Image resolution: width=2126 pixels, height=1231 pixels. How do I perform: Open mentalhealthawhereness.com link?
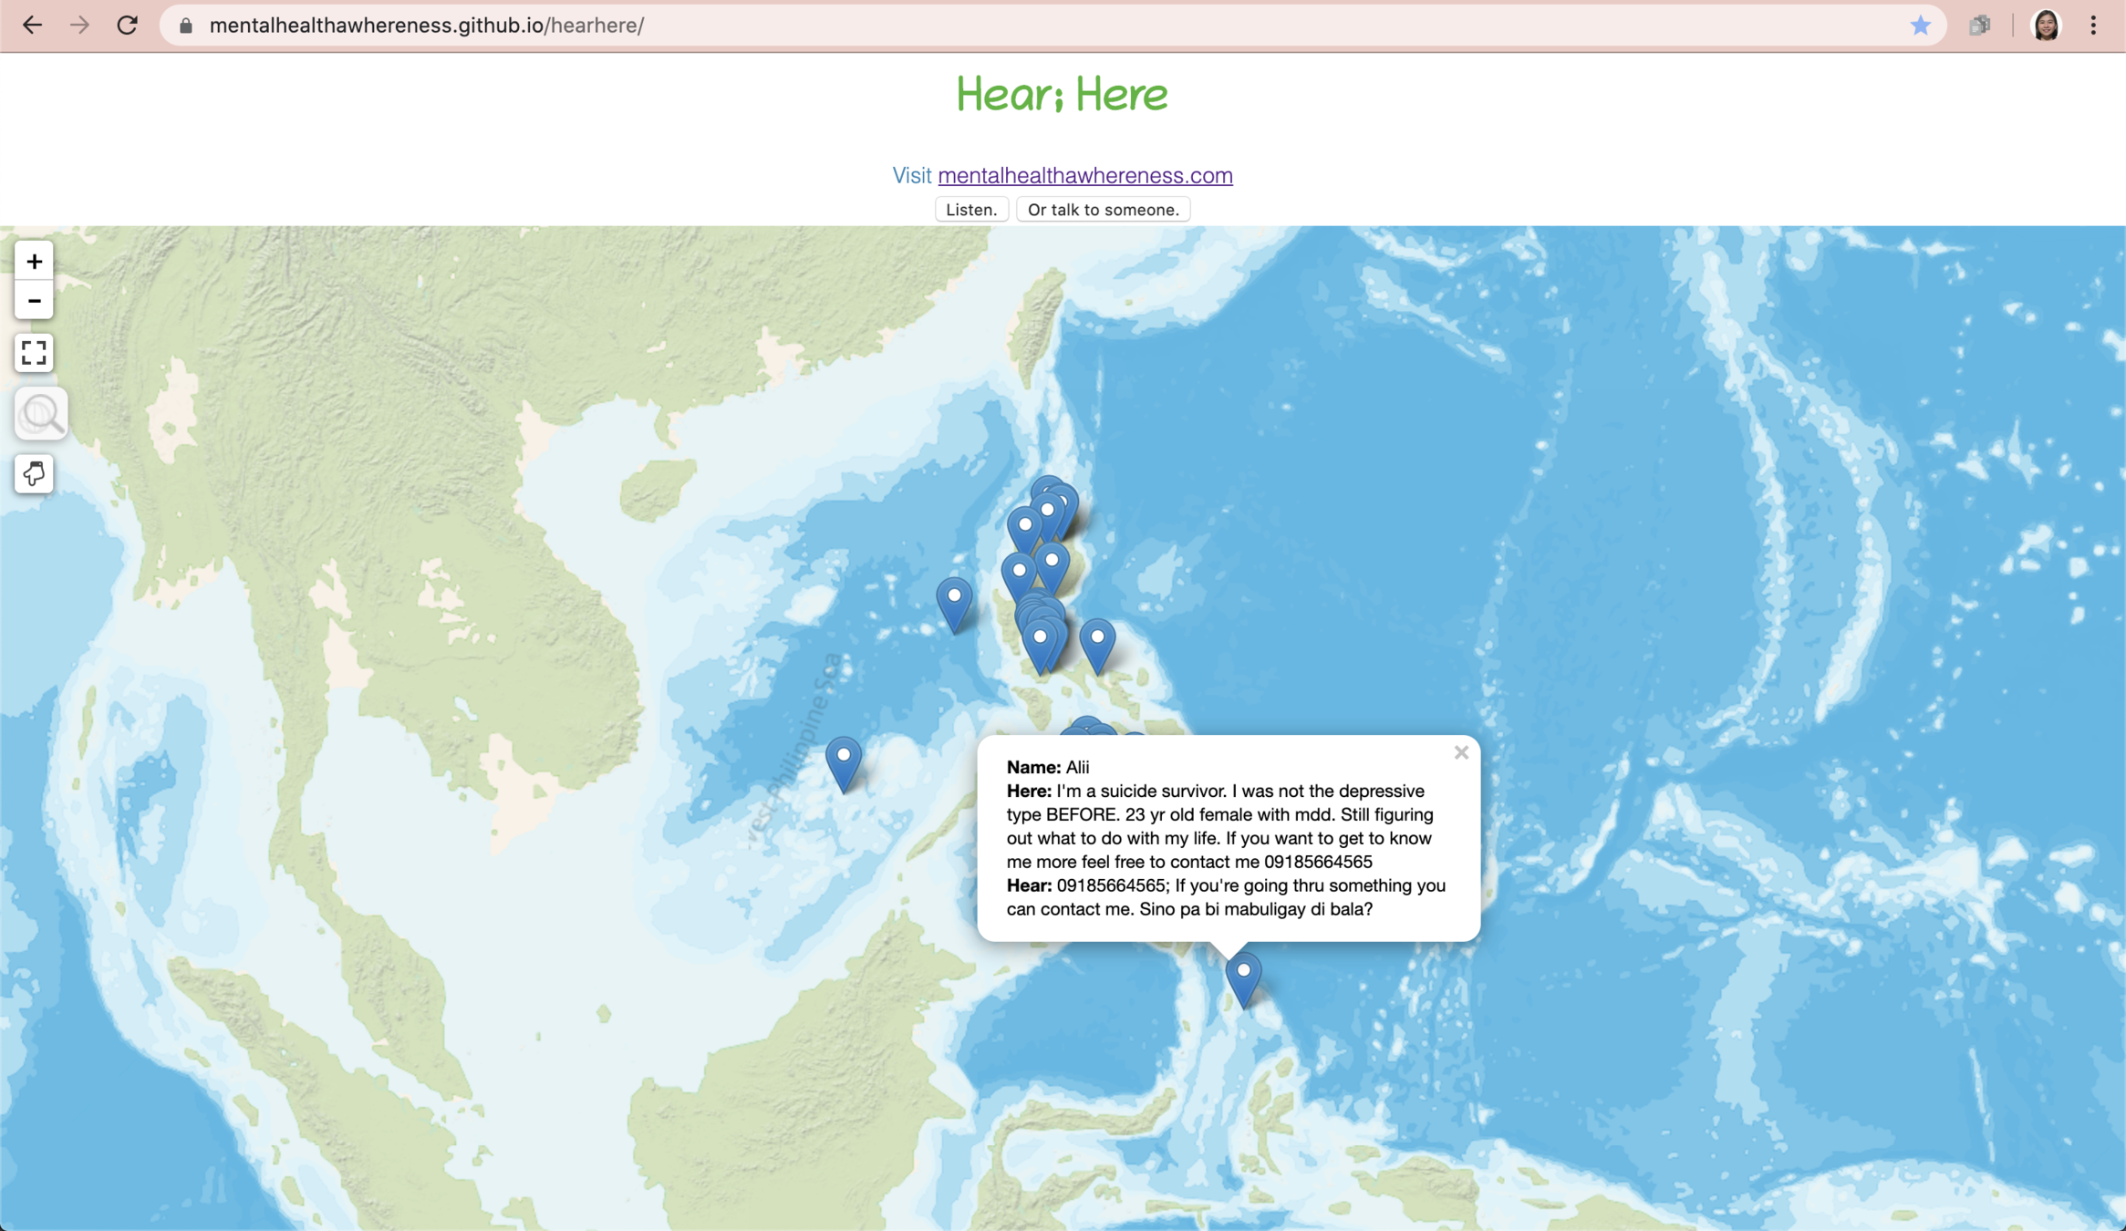click(1084, 175)
